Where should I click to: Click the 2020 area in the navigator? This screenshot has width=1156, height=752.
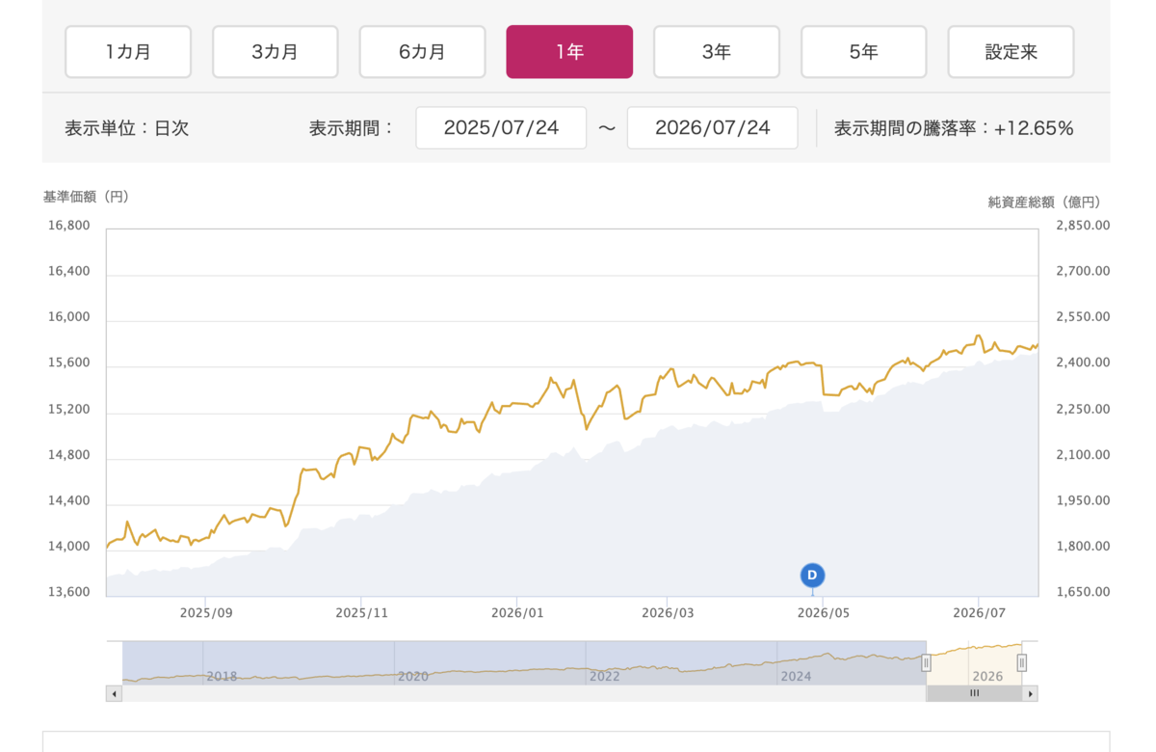[412, 676]
